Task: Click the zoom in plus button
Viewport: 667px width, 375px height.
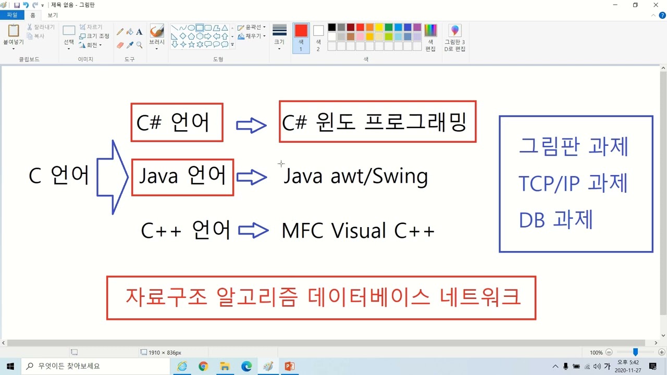Action: coord(661,353)
